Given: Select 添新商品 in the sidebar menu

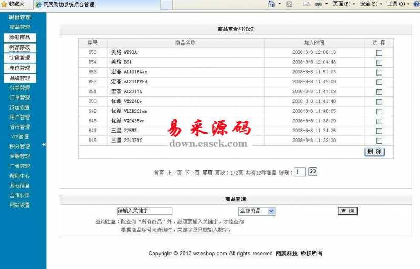Looking at the screenshot, I should point(20,37).
